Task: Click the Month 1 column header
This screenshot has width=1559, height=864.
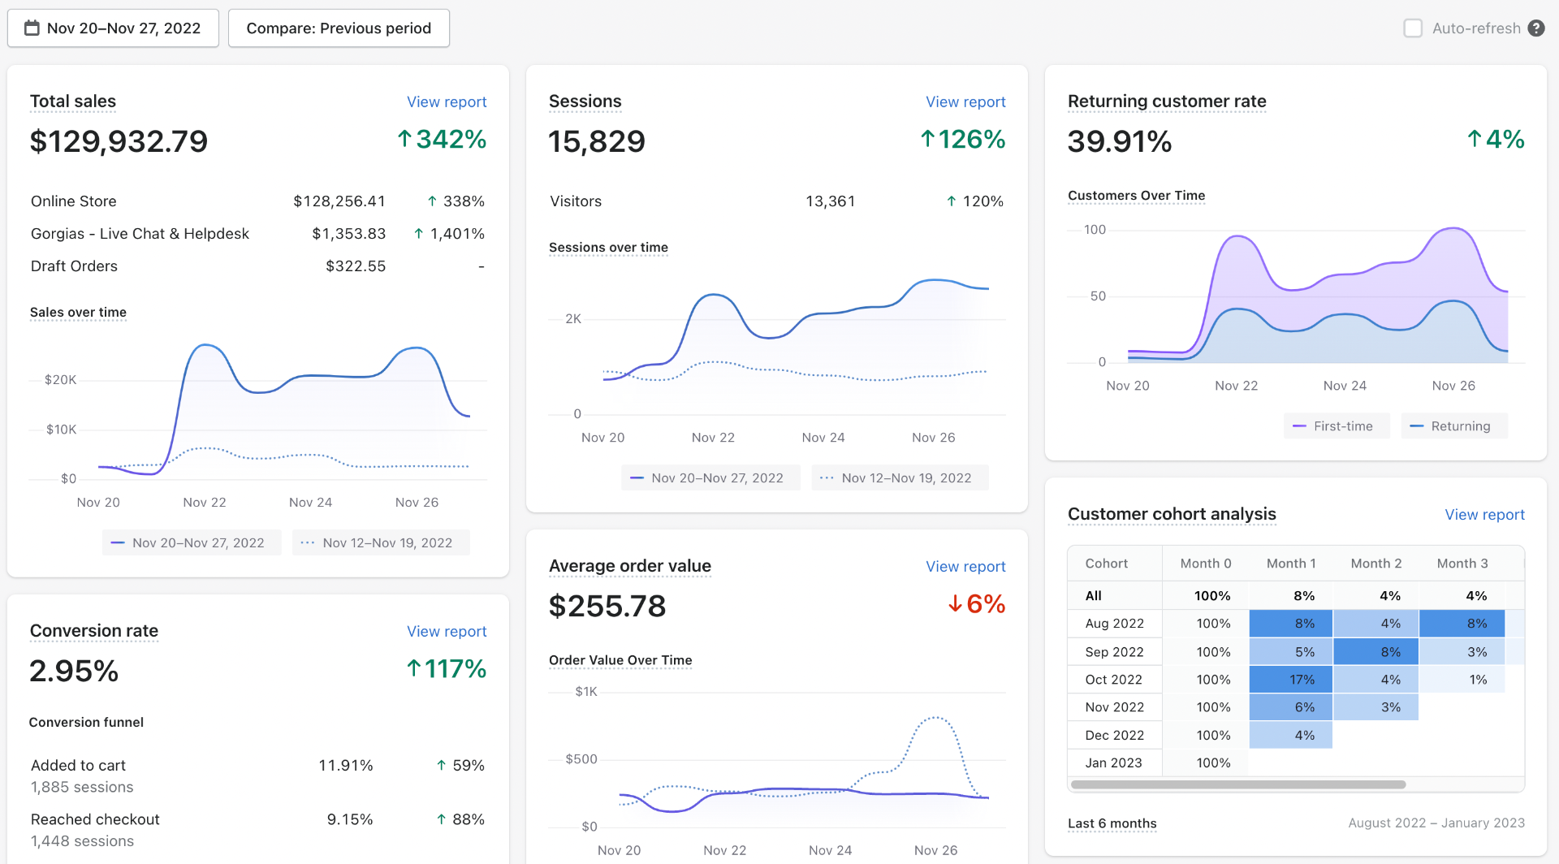Action: (1291, 564)
